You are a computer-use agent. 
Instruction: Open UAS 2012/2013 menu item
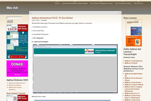[x=138, y=3]
